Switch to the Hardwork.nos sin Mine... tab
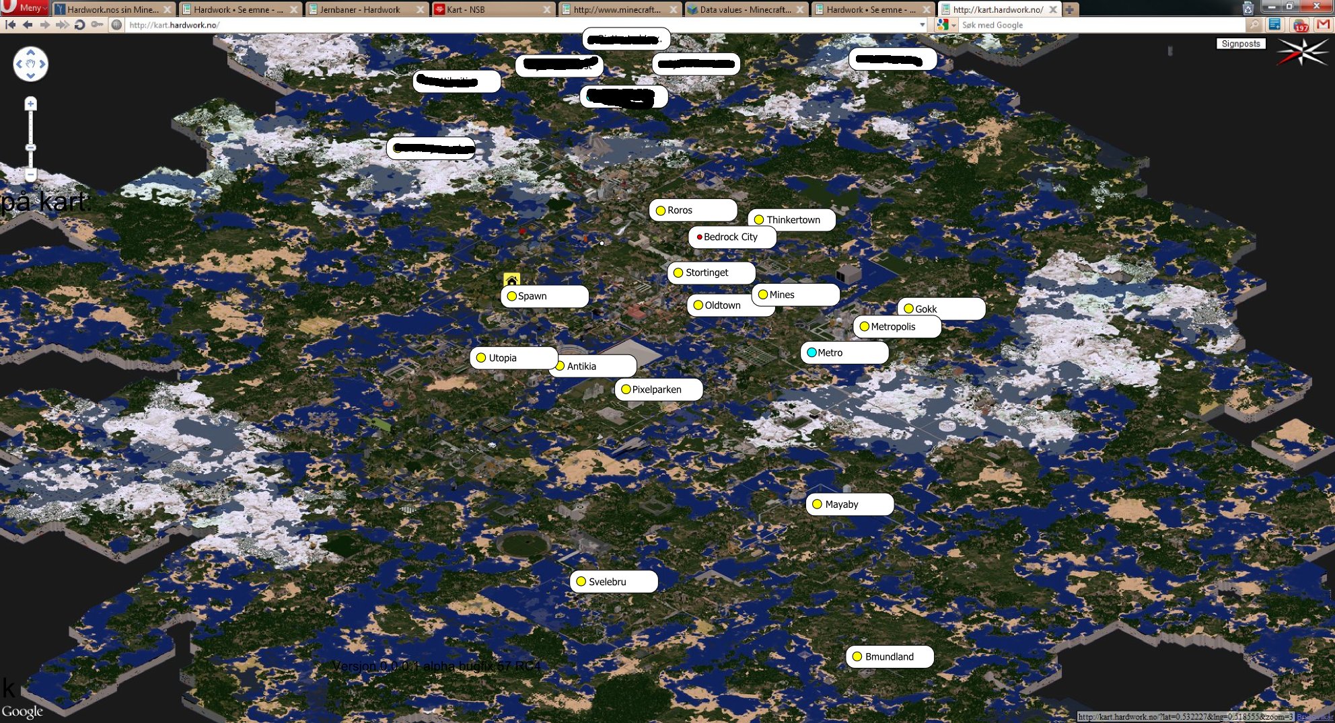The height and width of the screenshot is (723, 1335). (113, 9)
